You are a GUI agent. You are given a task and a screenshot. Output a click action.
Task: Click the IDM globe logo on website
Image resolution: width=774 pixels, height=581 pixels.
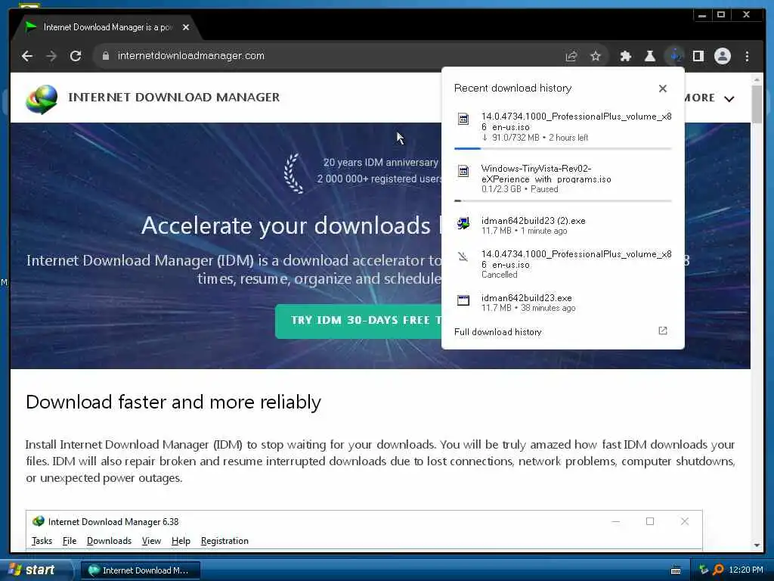pos(42,99)
